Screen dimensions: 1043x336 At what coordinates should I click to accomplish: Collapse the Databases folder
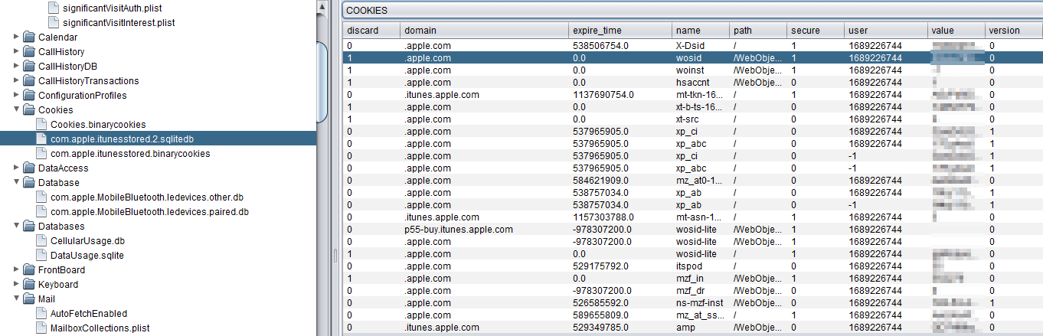coord(17,226)
